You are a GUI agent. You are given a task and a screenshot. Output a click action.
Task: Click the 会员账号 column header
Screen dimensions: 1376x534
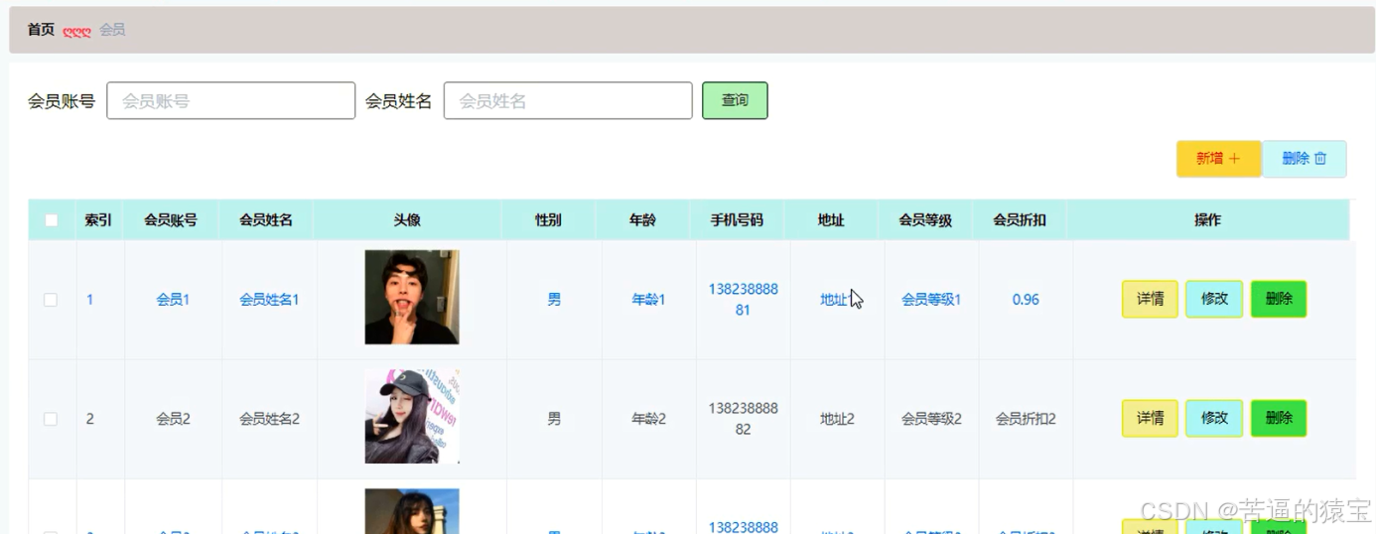point(171,220)
